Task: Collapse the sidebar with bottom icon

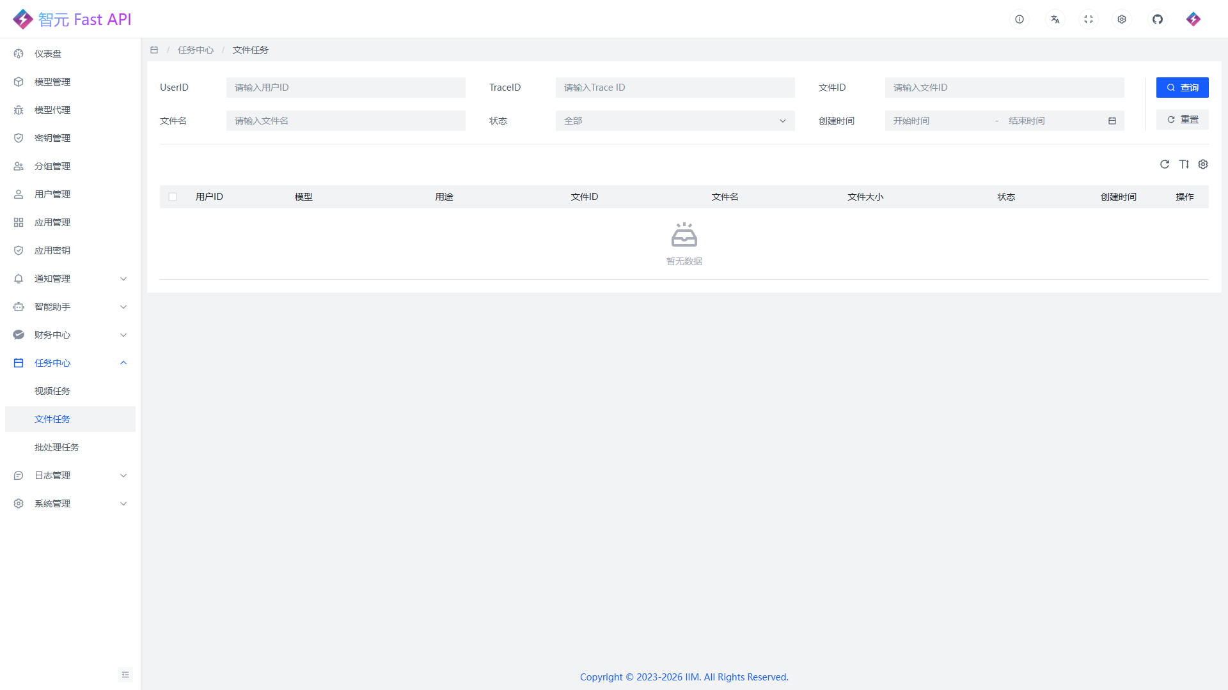Action: pyautogui.click(x=125, y=675)
